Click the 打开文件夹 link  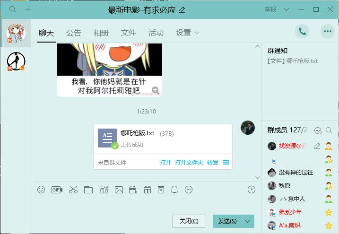pyautogui.click(x=189, y=162)
